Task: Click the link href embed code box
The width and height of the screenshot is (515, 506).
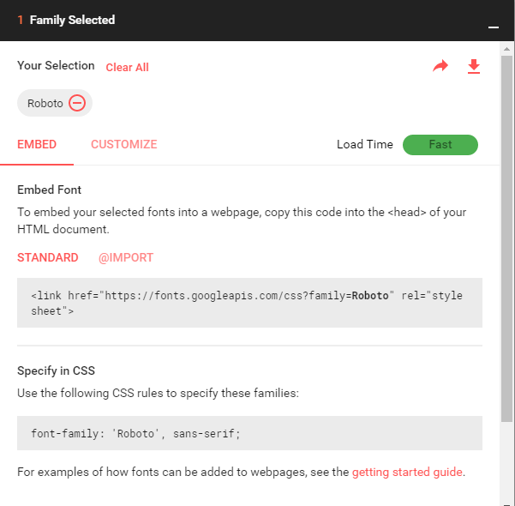Action: click(x=249, y=303)
